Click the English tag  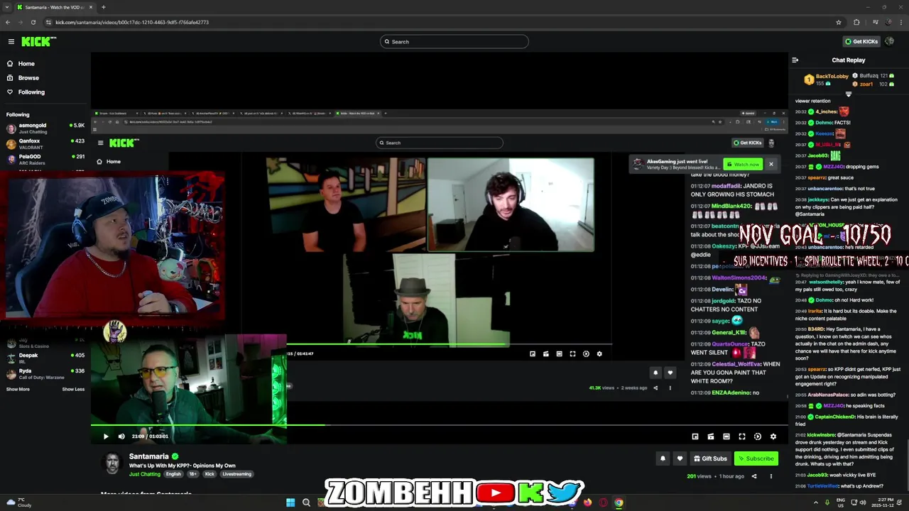(x=174, y=474)
